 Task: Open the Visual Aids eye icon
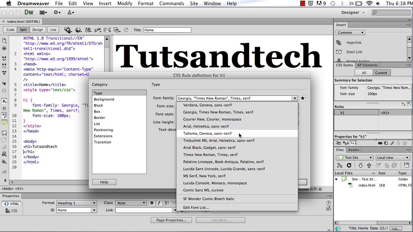pyautogui.click(x=117, y=30)
